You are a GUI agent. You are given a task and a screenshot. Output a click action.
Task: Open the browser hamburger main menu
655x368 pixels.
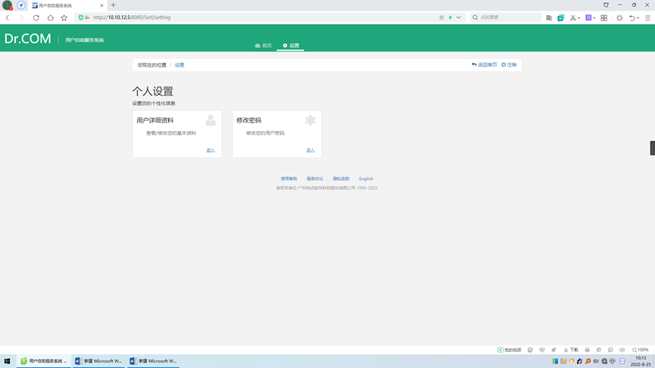647,17
